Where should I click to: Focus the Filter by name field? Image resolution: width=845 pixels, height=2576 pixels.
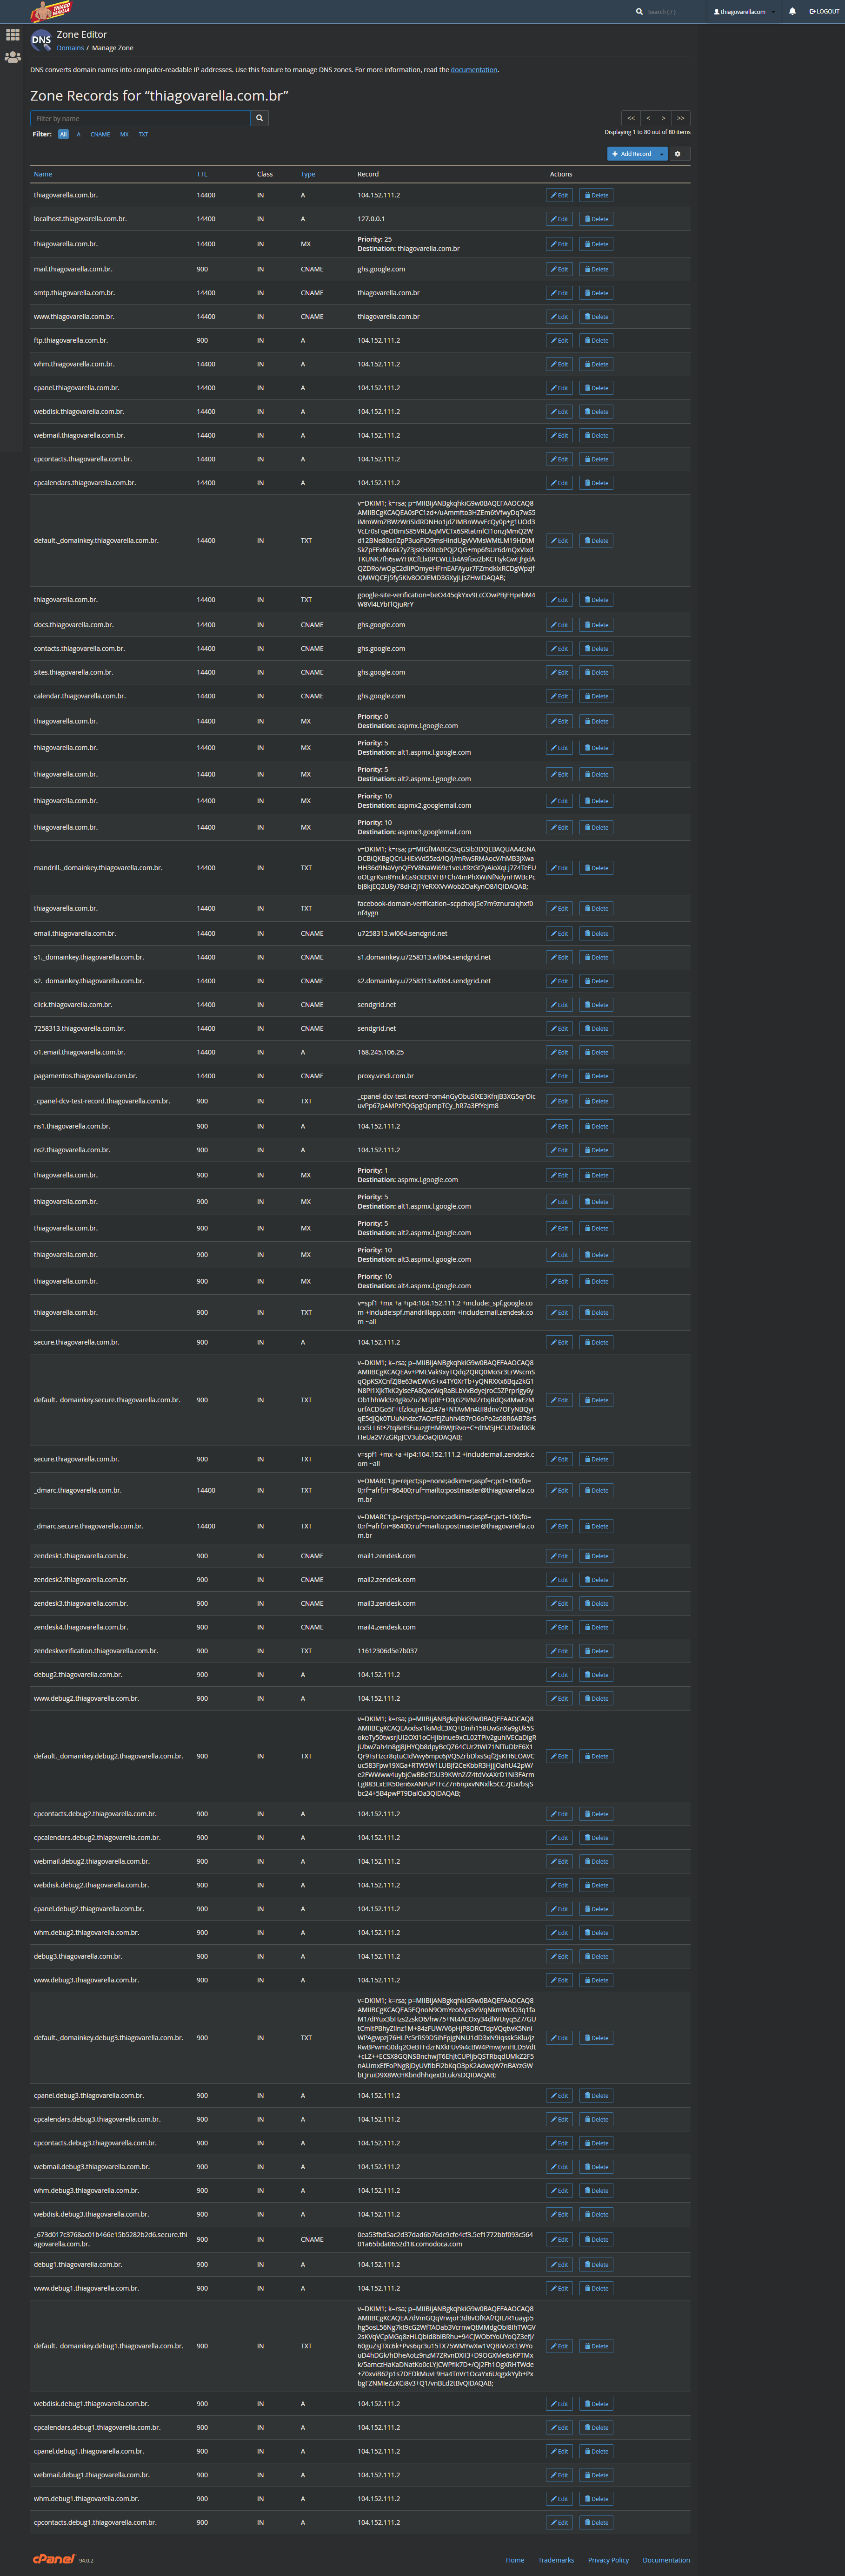pyautogui.click(x=140, y=118)
